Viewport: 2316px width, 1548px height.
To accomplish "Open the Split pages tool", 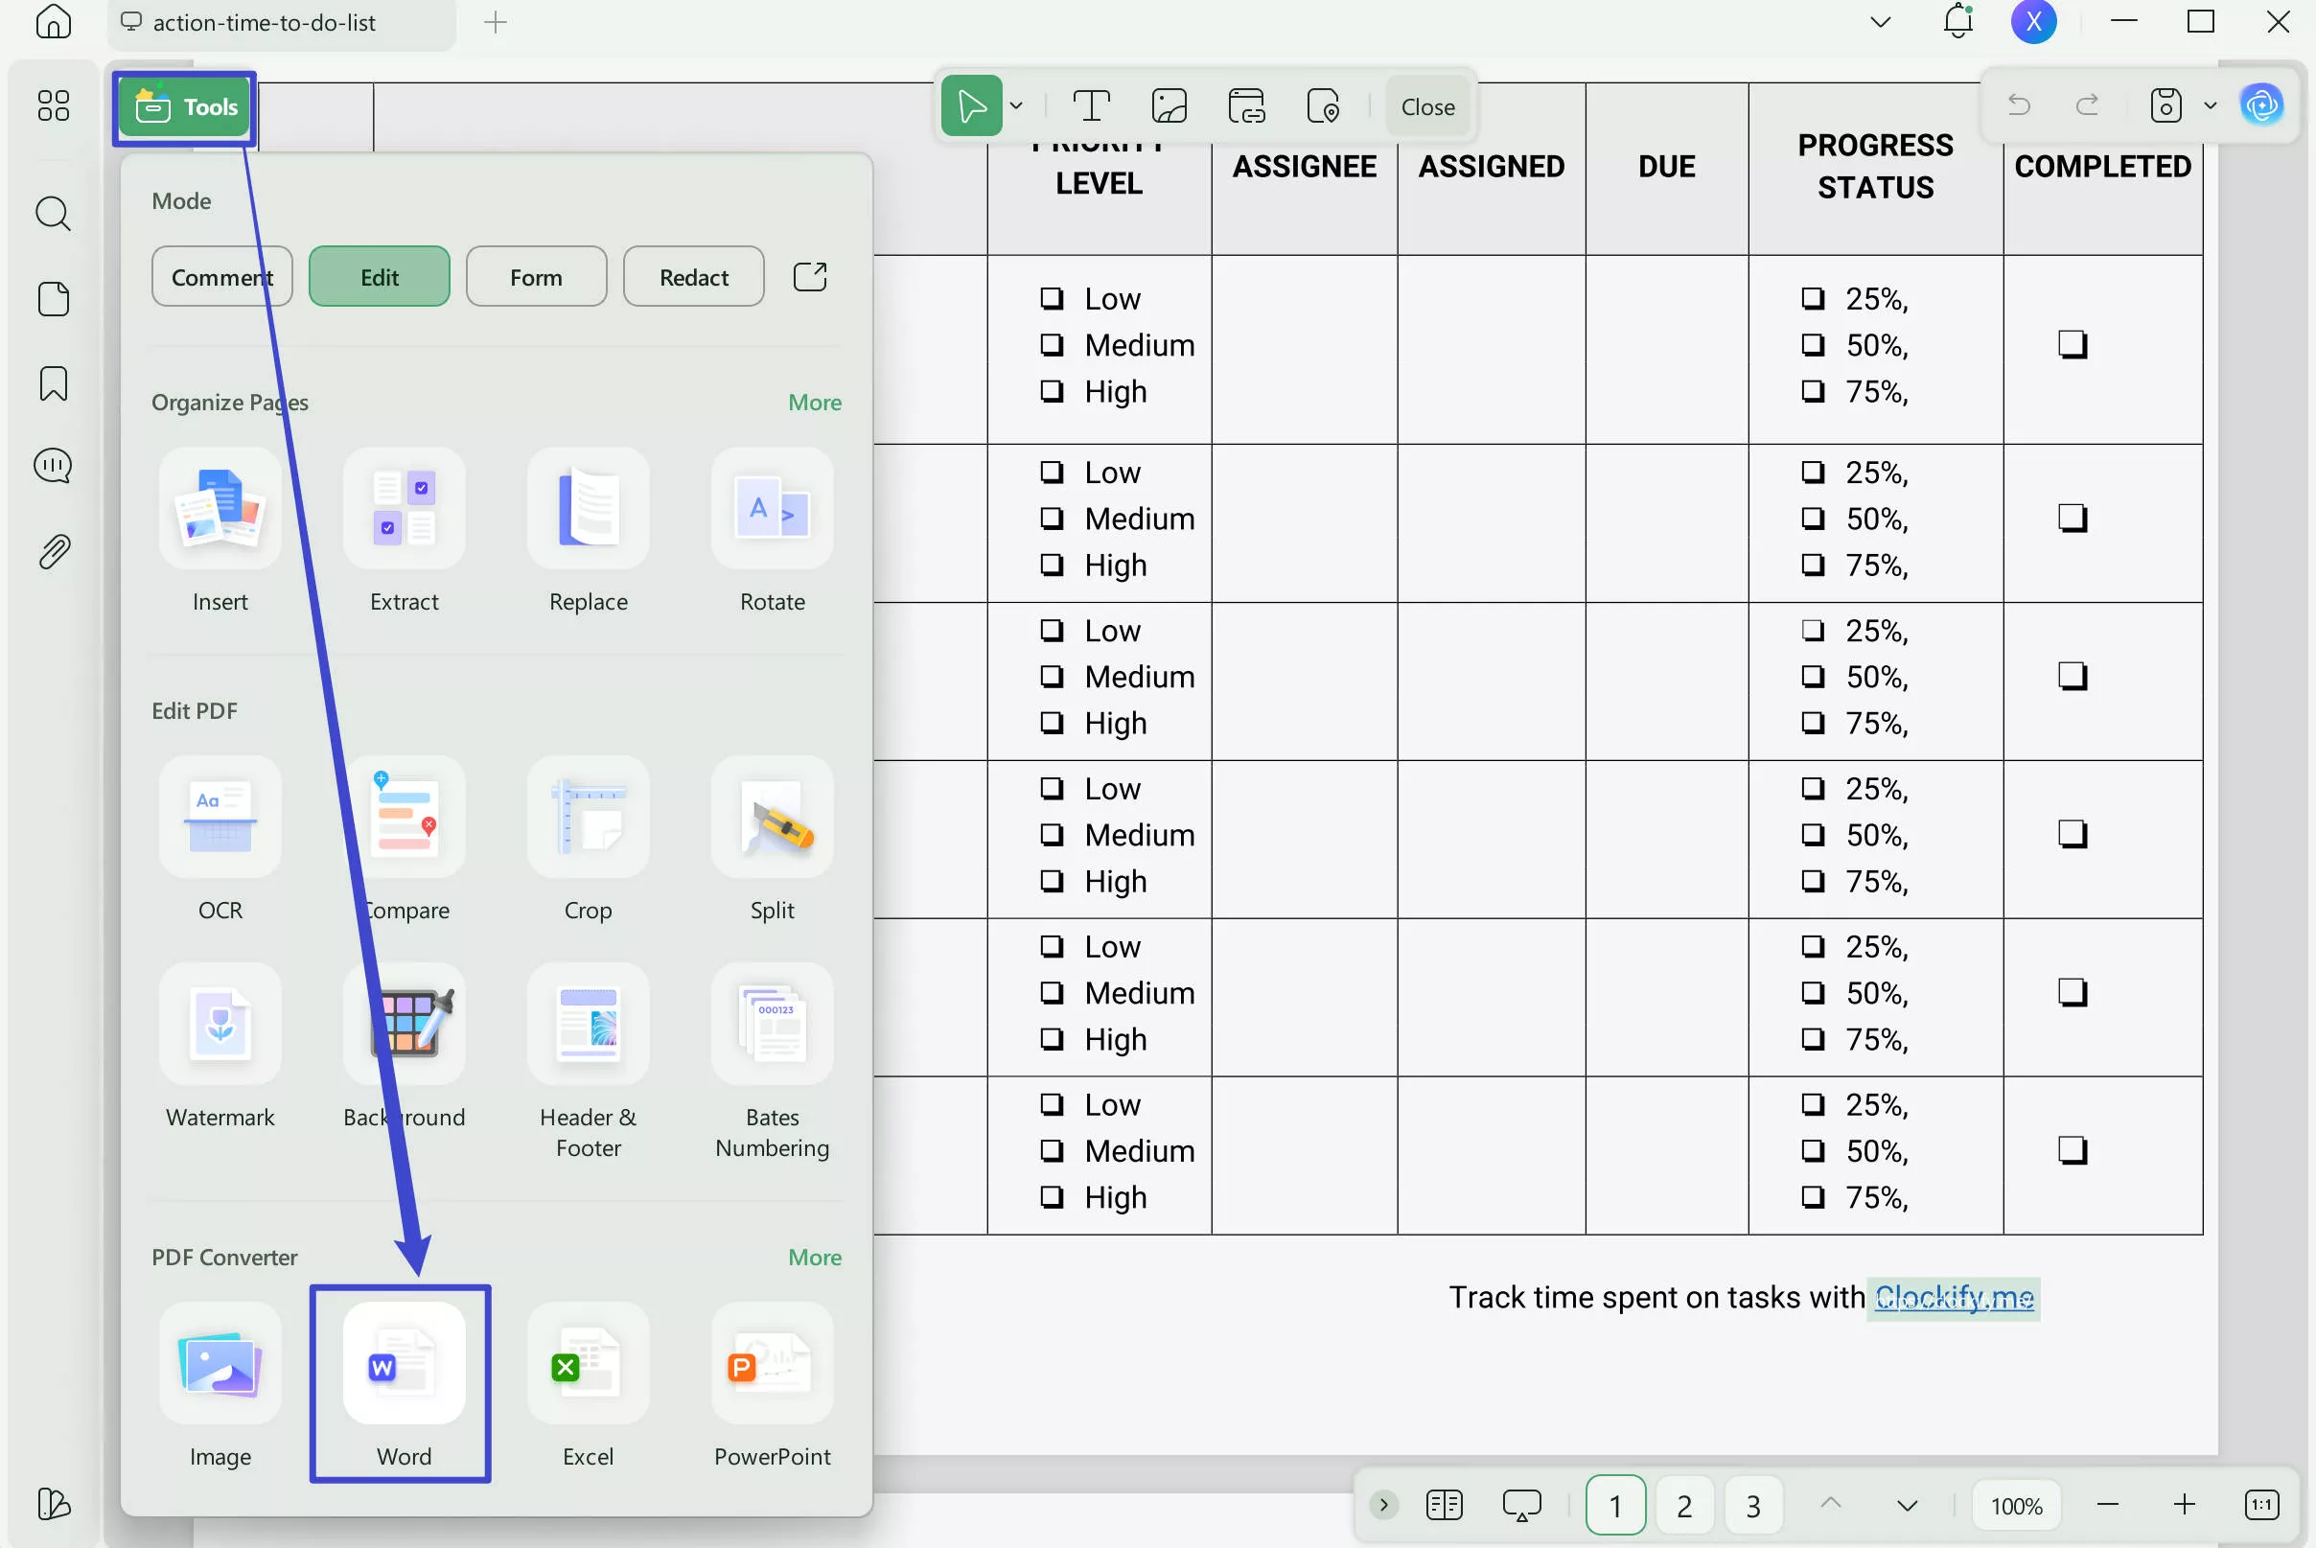I will click(771, 818).
